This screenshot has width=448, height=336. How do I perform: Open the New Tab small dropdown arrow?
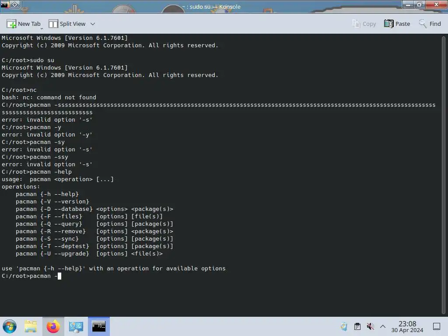42,28
